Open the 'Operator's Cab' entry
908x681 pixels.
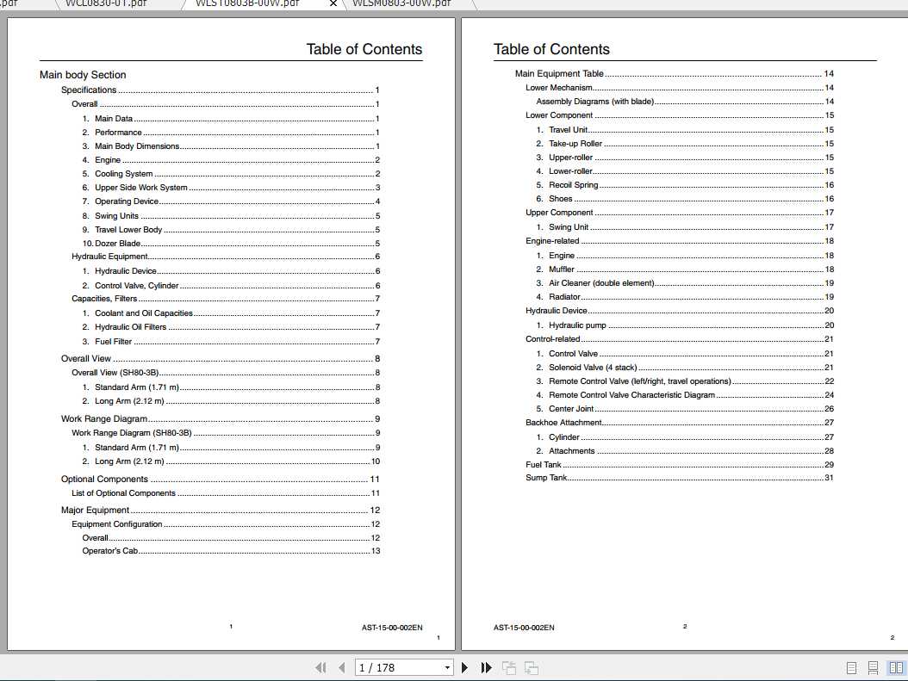[x=231, y=551]
